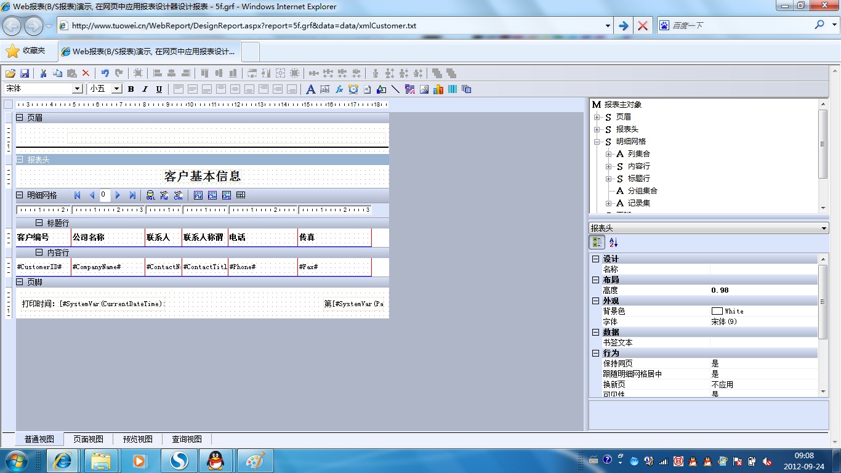The image size is (841, 473).
Task: Click the red X delete icon
Action: [x=86, y=73]
